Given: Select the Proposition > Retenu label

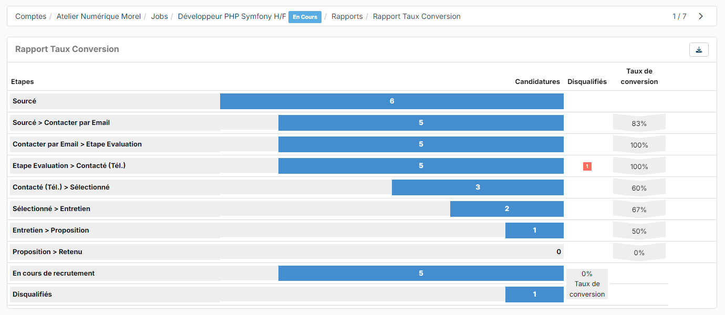Looking at the screenshot, I should coord(47,252).
